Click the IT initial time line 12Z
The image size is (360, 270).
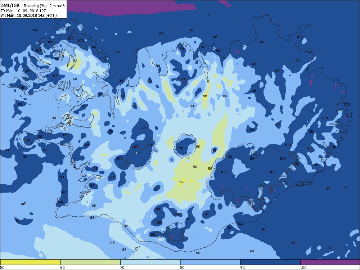(23, 10)
